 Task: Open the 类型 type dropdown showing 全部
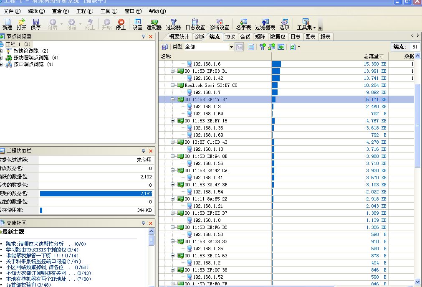pyautogui.click(x=231, y=47)
